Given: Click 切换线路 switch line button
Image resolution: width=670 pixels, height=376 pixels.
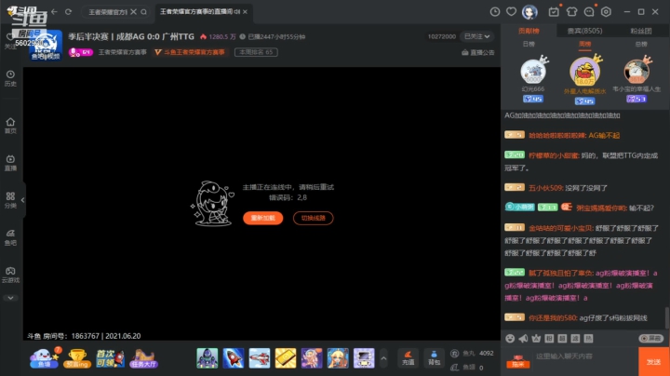Looking at the screenshot, I should click(x=314, y=218).
